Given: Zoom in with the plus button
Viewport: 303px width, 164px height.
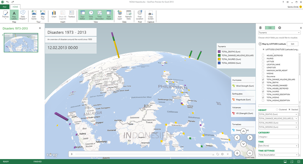Looking at the screenshot, I should [x=237, y=153].
